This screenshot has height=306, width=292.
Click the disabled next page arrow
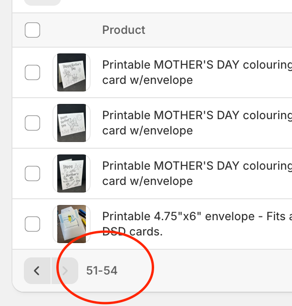click(x=65, y=271)
